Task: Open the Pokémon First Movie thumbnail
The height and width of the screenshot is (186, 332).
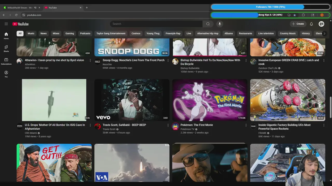Action: 210,100
